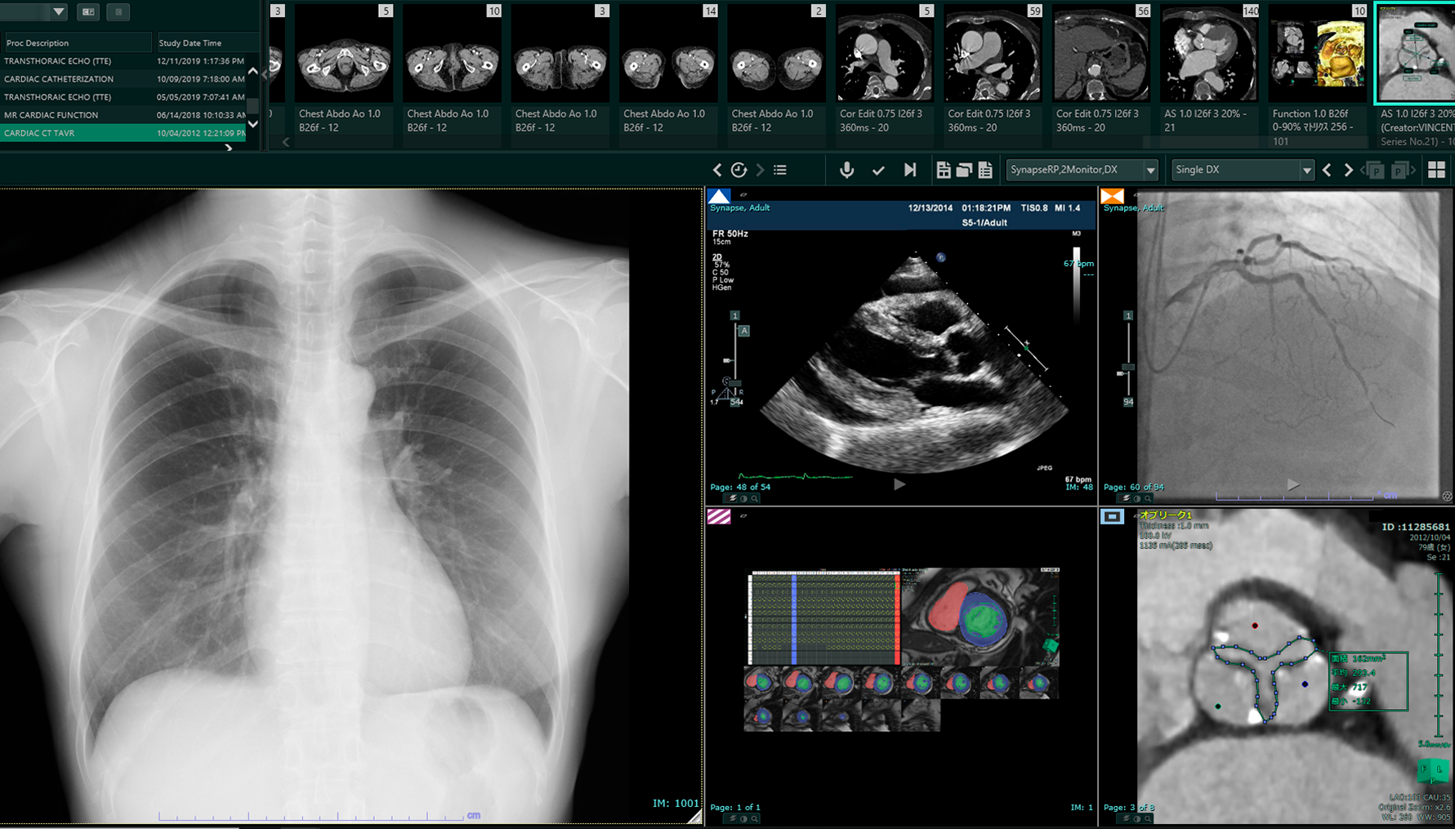
Task: Click the blue triangle echo viewport marker
Action: pos(719,196)
